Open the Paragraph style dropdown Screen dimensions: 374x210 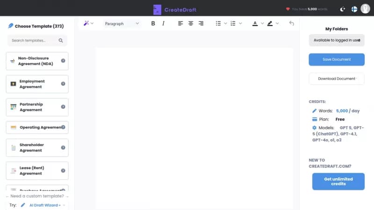pos(122,24)
